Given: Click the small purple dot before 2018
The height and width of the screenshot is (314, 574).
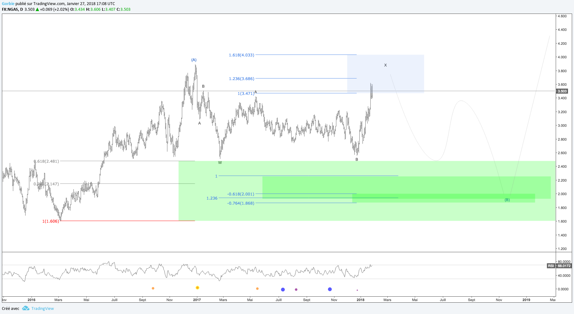Looking at the screenshot, I should pyautogui.click(x=357, y=290).
